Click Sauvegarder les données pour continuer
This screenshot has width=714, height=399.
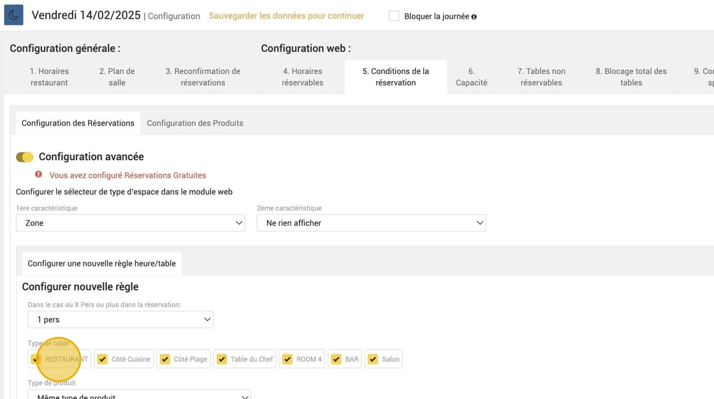pos(286,16)
